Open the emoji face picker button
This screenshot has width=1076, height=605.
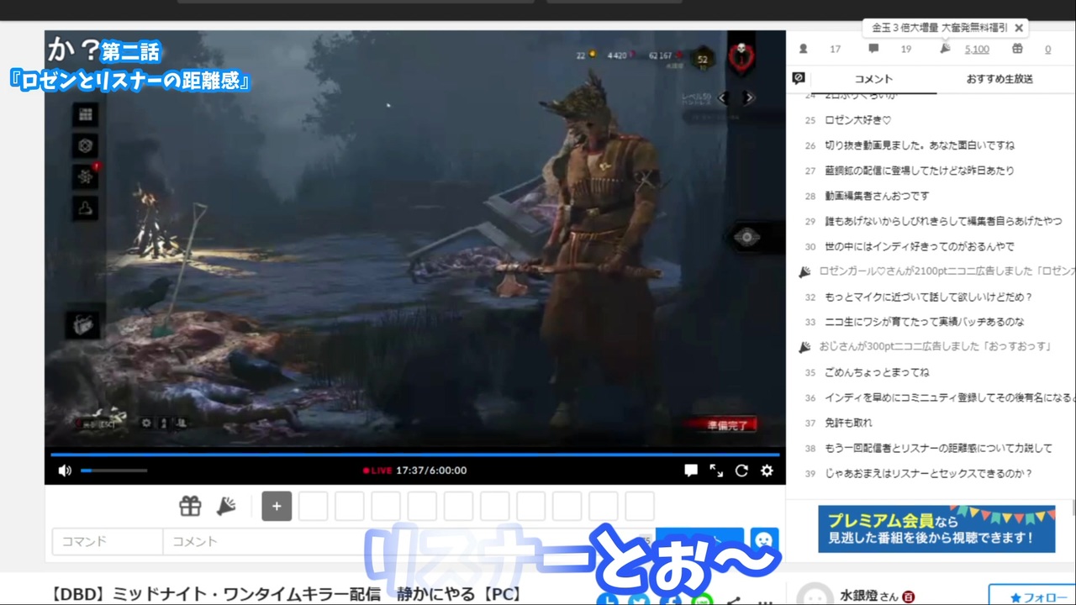point(764,539)
